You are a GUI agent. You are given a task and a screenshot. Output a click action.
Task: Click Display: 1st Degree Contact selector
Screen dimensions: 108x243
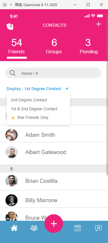pos(34,89)
